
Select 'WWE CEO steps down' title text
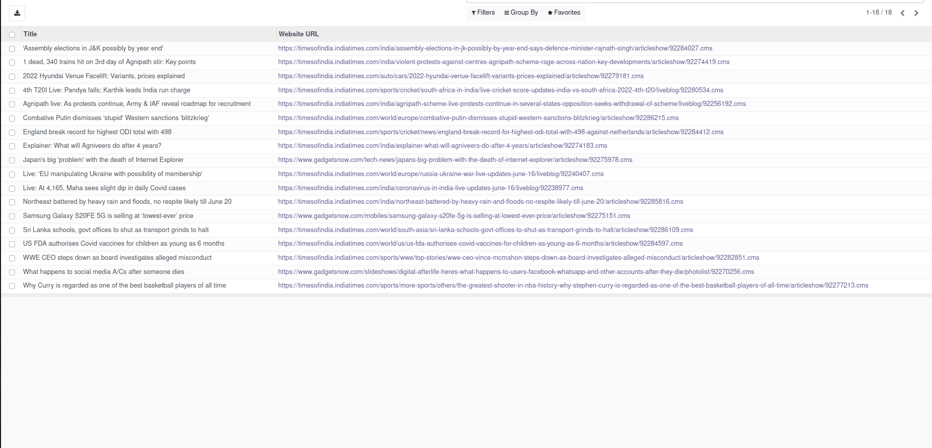click(x=117, y=258)
